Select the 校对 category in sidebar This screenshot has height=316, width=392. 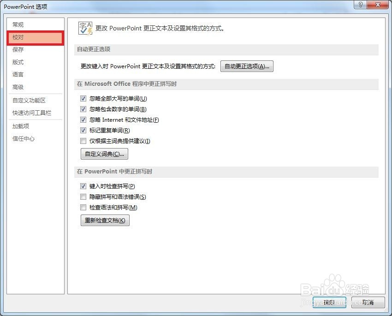pos(35,38)
